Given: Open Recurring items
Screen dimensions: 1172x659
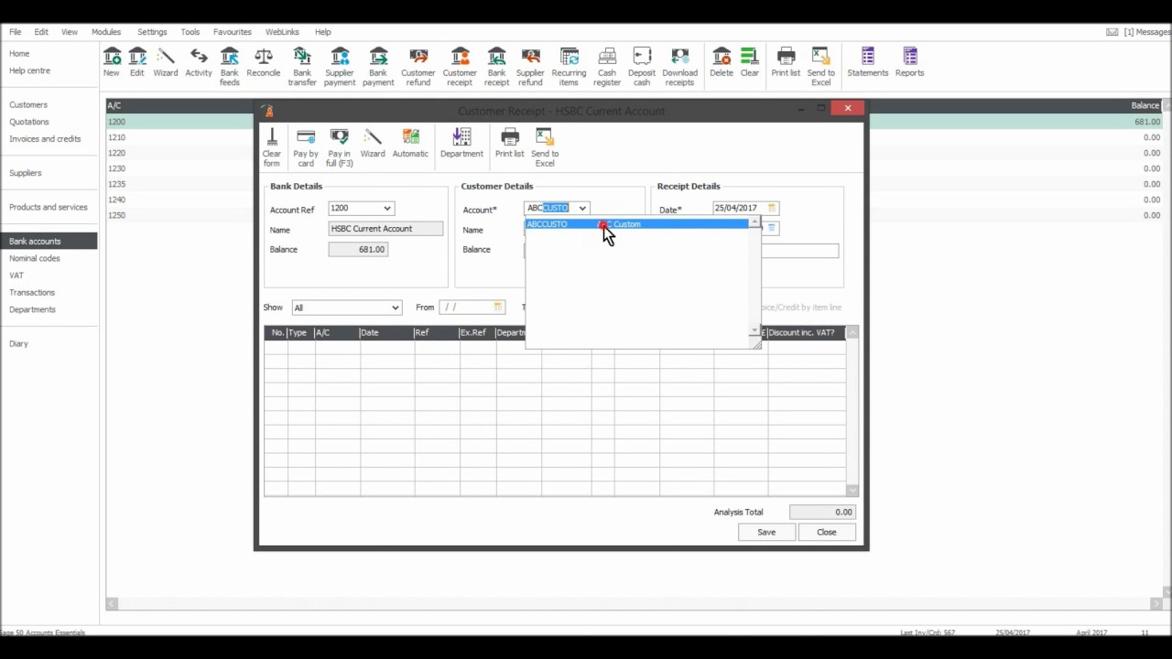Looking at the screenshot, I should click(570, 67).
